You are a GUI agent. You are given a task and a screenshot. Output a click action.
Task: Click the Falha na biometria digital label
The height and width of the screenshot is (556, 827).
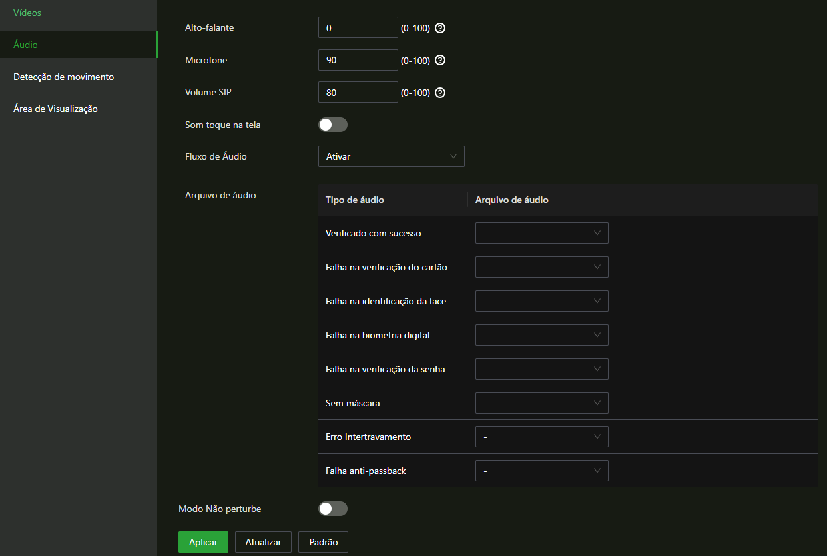tap(378, 335)
